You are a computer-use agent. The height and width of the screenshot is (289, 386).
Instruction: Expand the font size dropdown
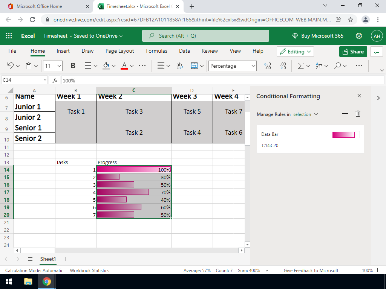[x=59, y=66]
